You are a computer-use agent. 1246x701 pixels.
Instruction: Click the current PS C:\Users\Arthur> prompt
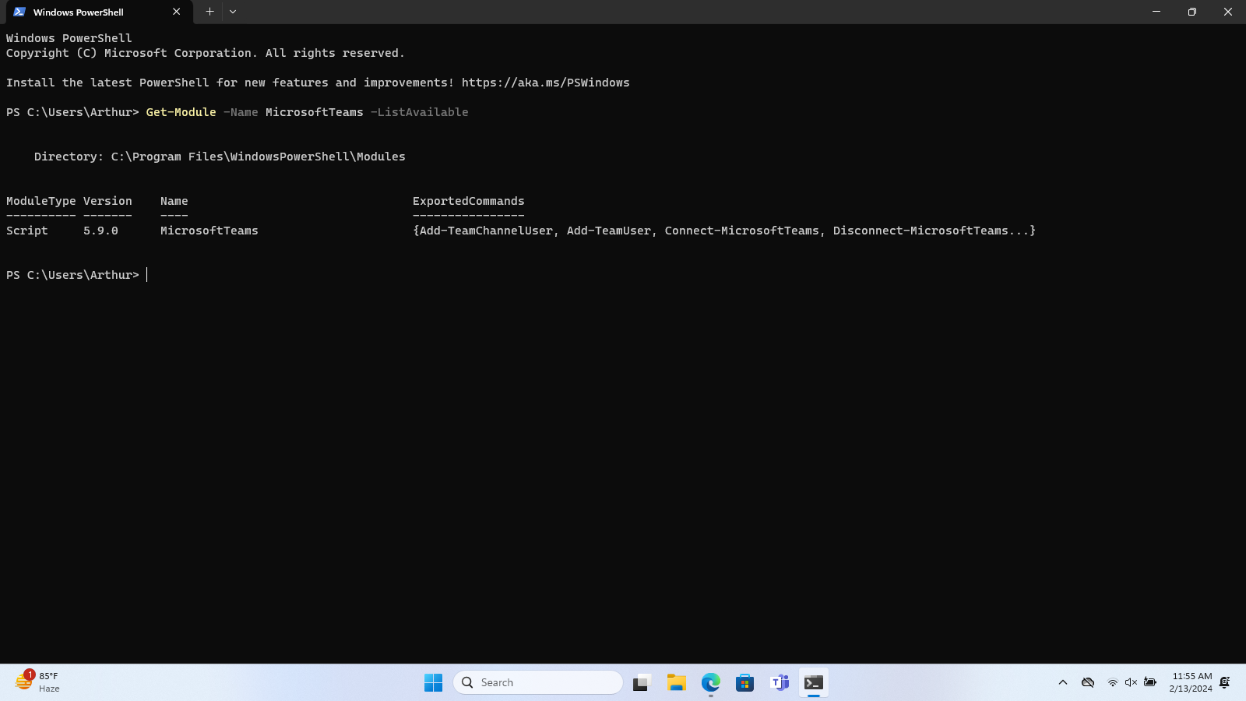[72, 275]
